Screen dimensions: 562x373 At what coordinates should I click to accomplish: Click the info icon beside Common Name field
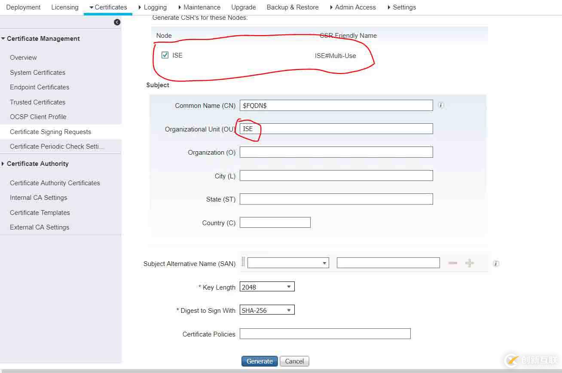coord(441,105)
